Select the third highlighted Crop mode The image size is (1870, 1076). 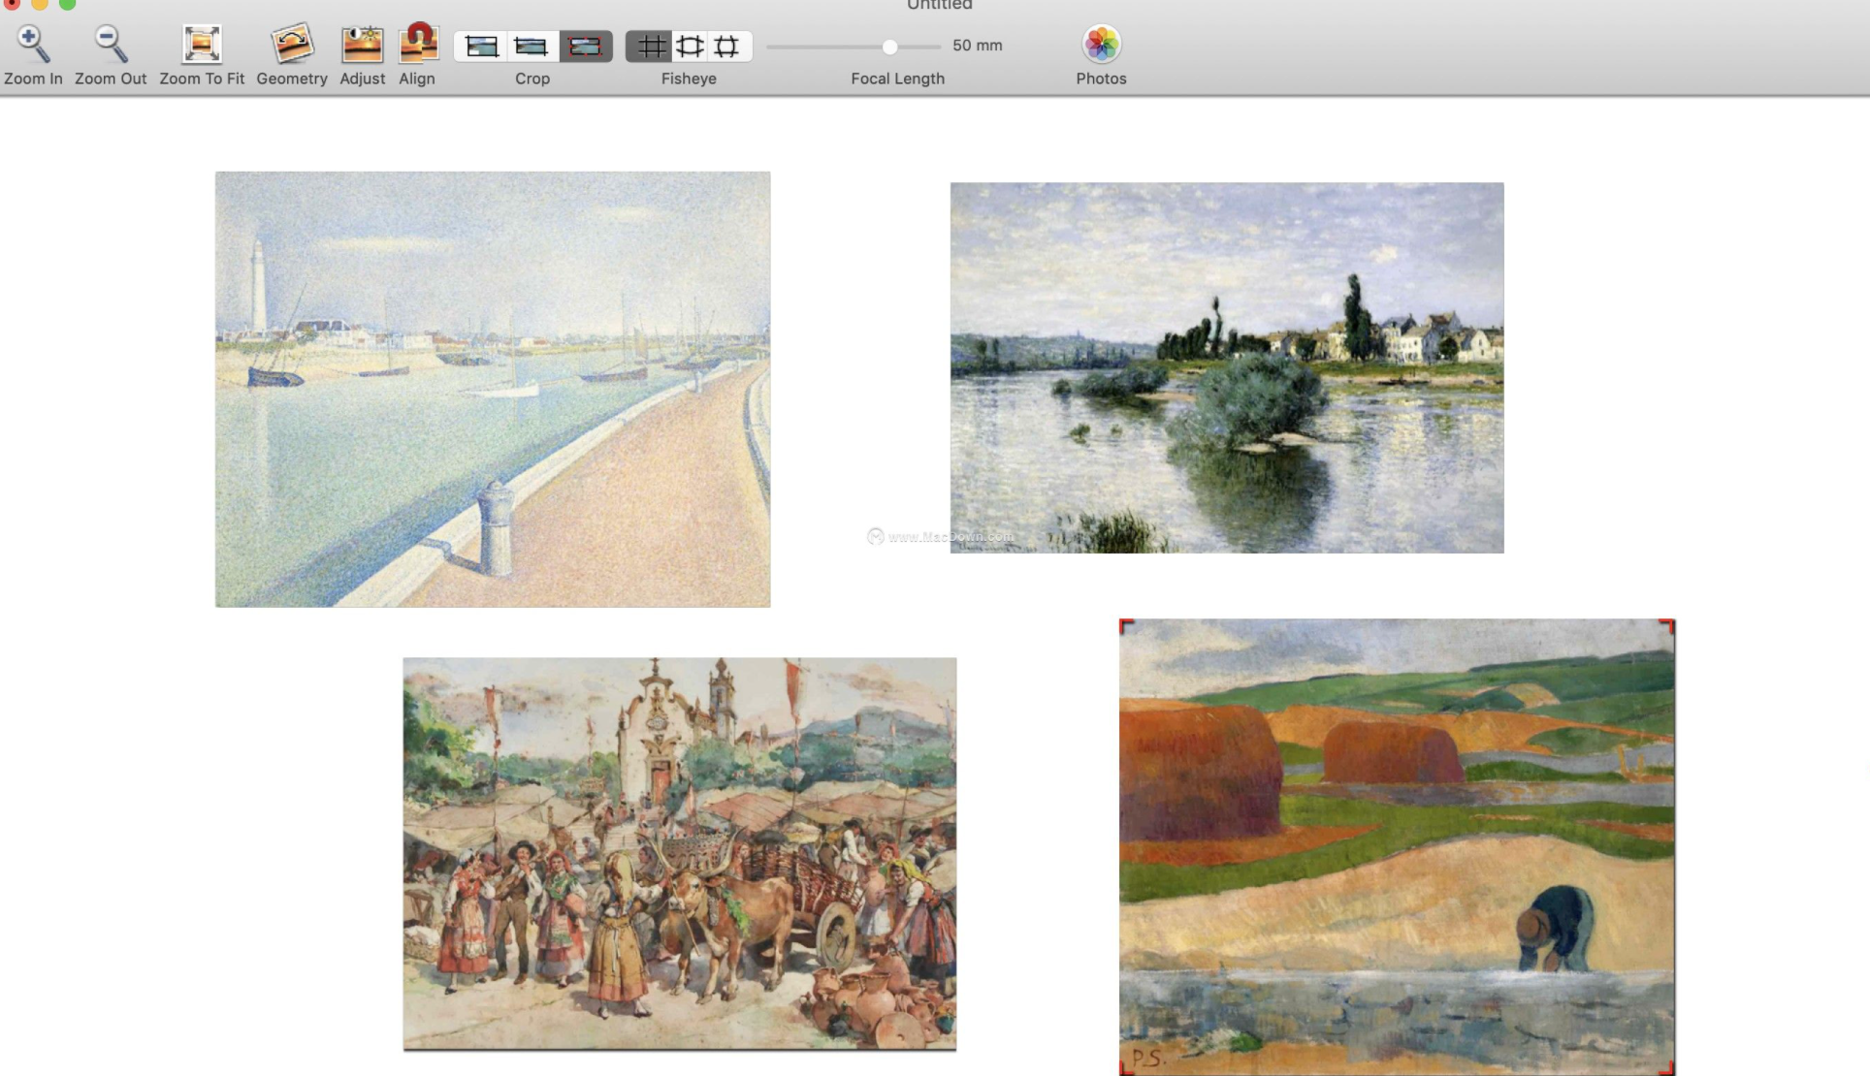(x=585, y=47)
